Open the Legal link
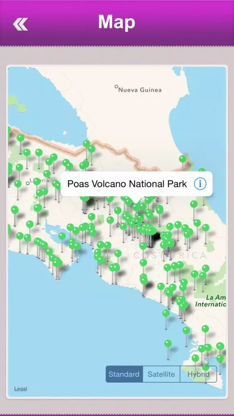 coord(21,389)
